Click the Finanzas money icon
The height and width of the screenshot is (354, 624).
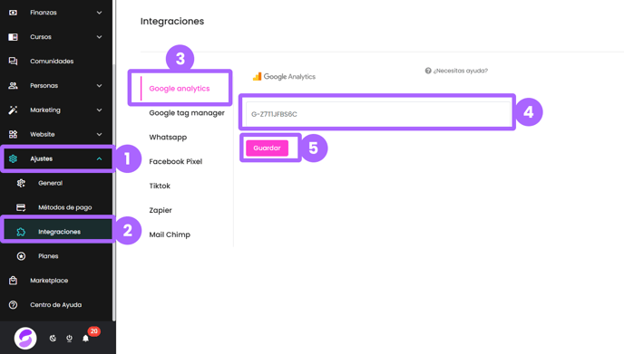coord(13,13)
